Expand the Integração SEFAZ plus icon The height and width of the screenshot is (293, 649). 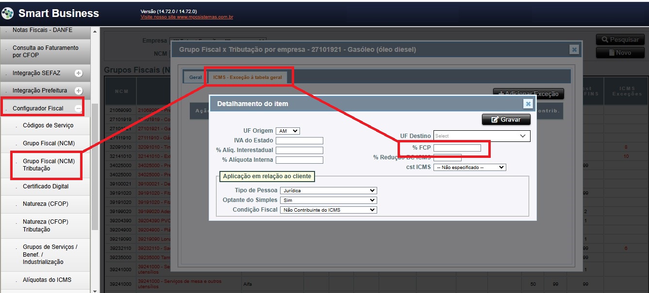(x=79, y=73)
